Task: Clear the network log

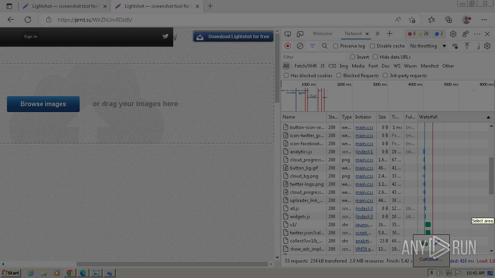Action: [300, 46]
